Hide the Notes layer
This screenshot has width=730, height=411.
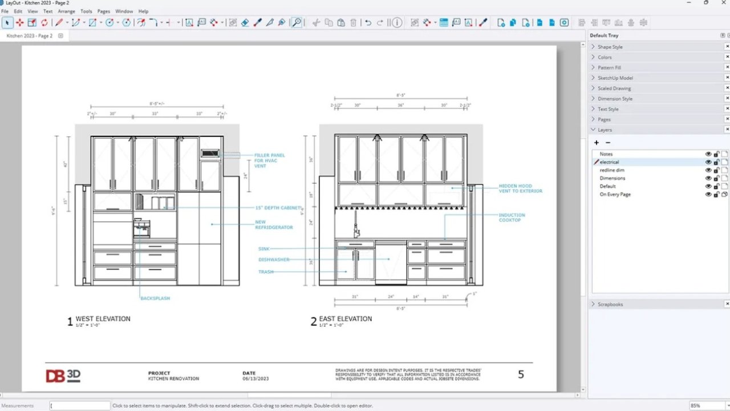tap(708, 154)
